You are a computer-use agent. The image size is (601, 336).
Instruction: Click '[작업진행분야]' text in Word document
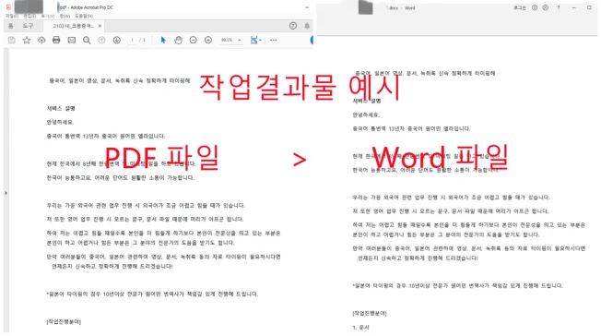pos(370,313)
